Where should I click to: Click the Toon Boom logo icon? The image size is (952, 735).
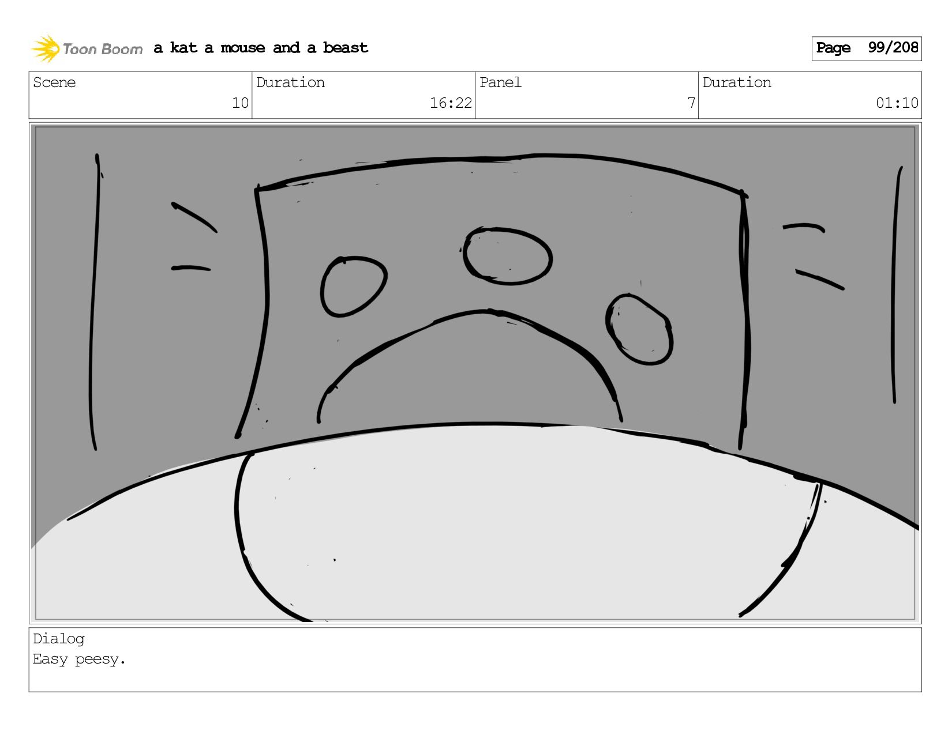46,48
